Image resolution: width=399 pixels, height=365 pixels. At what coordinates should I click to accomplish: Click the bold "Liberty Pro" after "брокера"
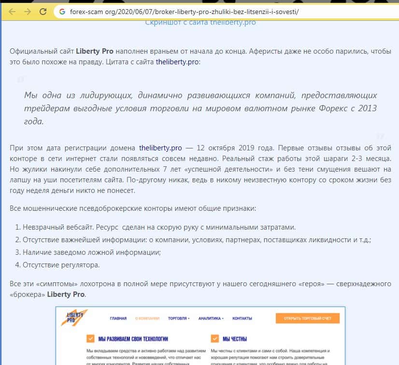tap(66, 294)
